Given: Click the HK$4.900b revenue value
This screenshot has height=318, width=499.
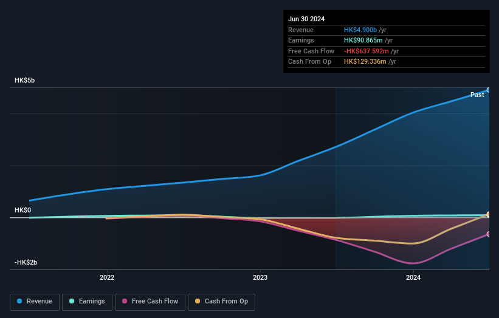Looking at the screenshot, I should click(x=360, y=30).
